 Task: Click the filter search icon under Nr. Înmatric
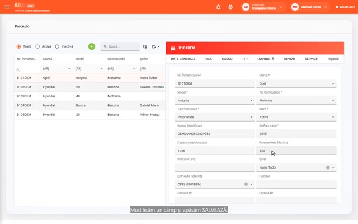coord(18,69)
